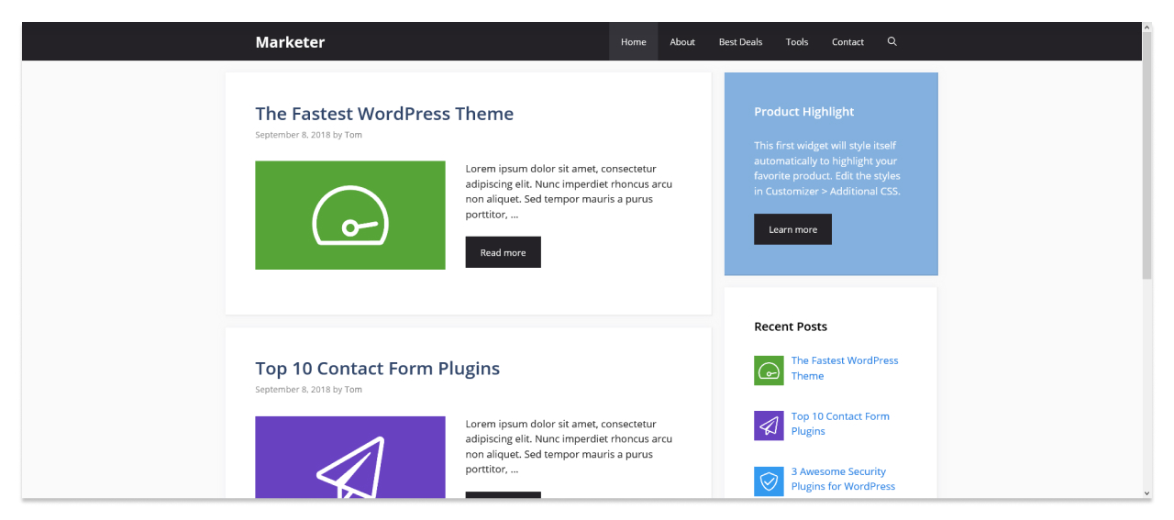Click the Marketer site title

290,41
